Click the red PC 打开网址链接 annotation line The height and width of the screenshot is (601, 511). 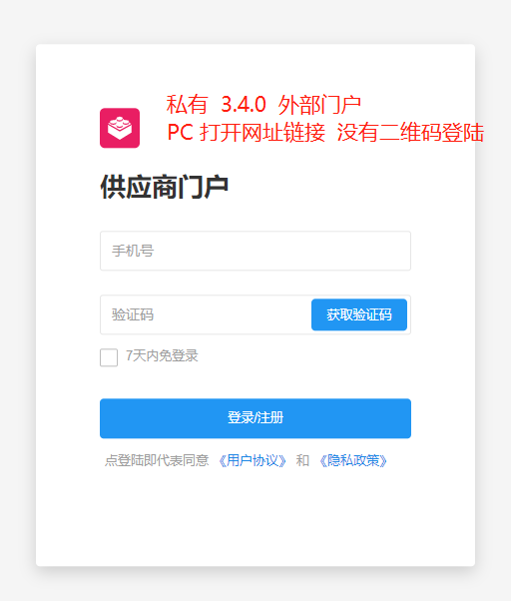pyautogui.click(x=247, y=133)
